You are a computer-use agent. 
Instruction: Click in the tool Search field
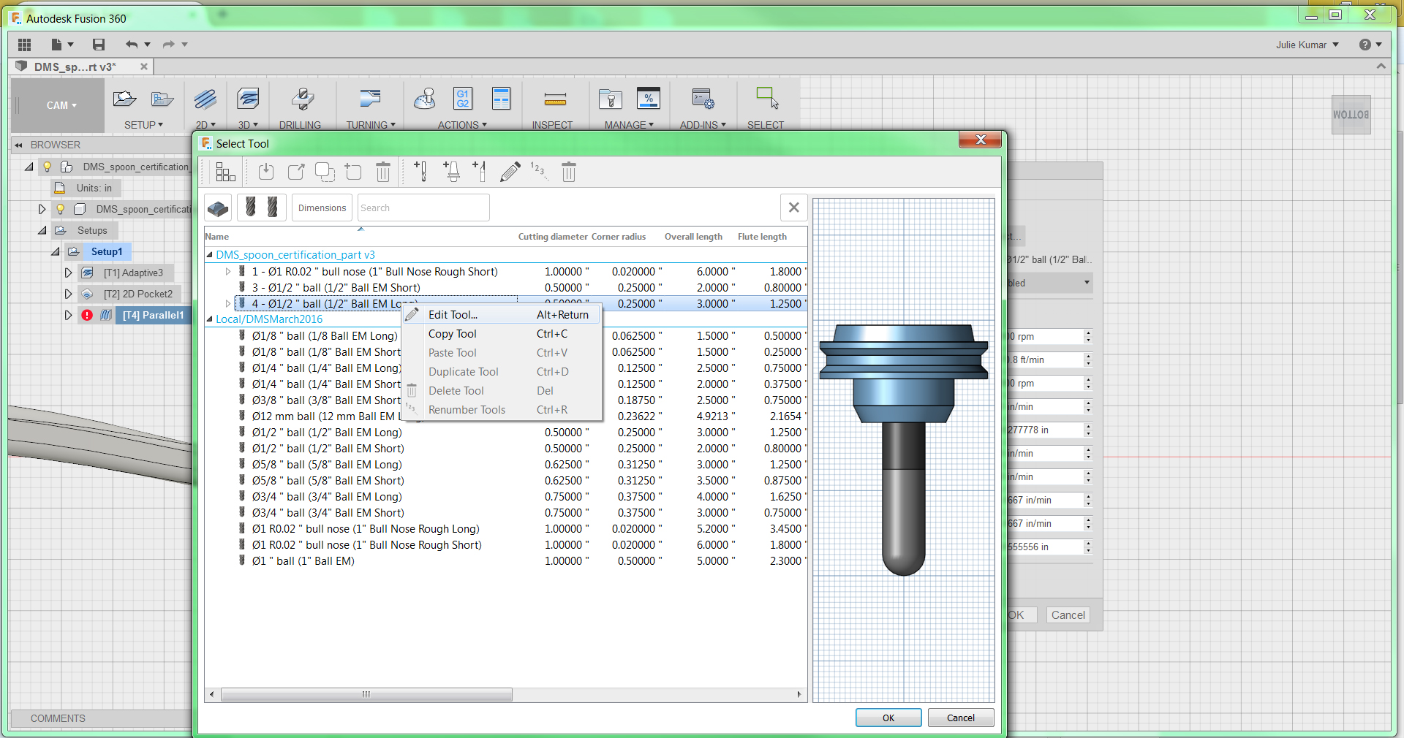[x=423, y=208]
